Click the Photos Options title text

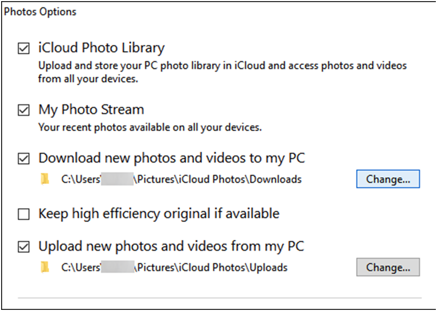tap(40, 11)
